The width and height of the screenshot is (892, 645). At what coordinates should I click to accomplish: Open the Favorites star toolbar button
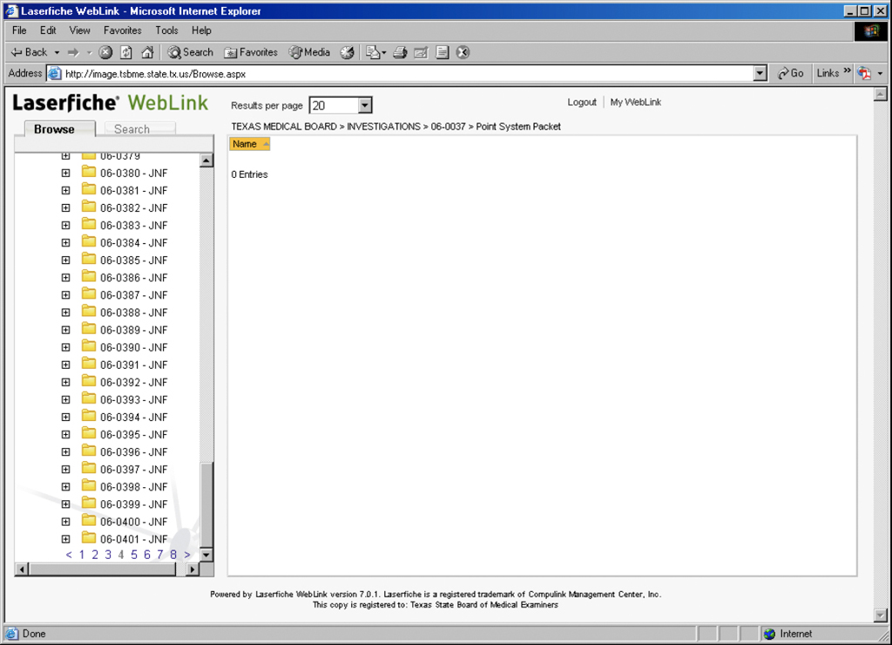tap(251, 52)
